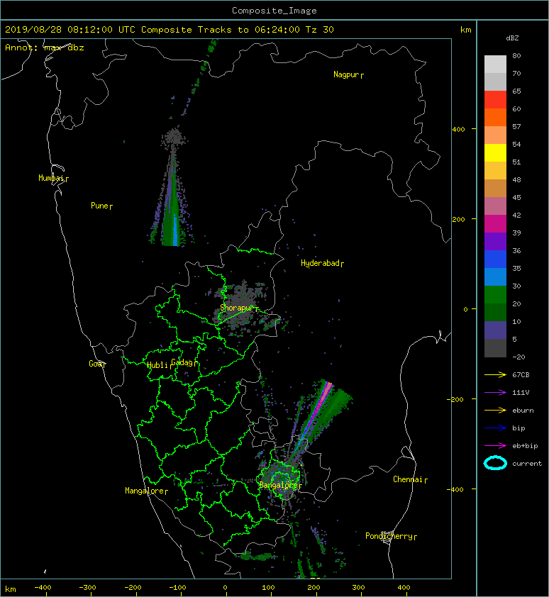This screenshot has height=597, width=549.
Task: Click the 111V legend label
Action: (521, 393)
